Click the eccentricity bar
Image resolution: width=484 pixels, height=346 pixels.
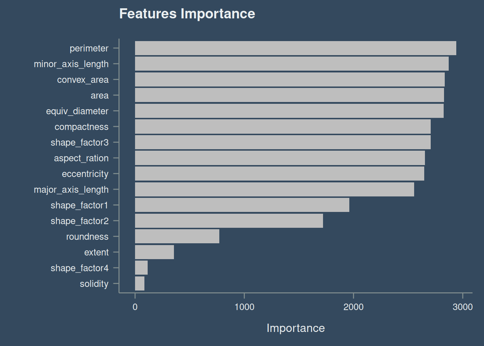click(279, 174)
